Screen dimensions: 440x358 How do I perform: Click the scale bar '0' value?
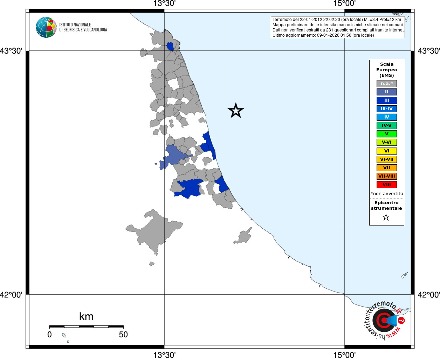point(49,335)
